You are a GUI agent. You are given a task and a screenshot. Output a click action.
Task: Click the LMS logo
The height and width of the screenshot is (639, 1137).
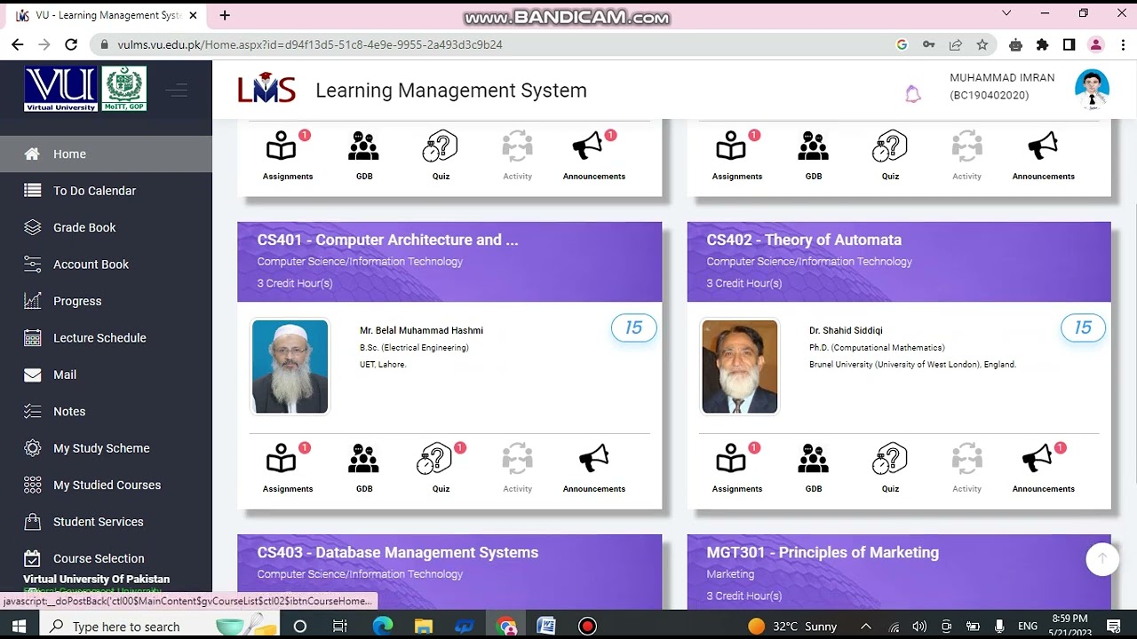266,89
